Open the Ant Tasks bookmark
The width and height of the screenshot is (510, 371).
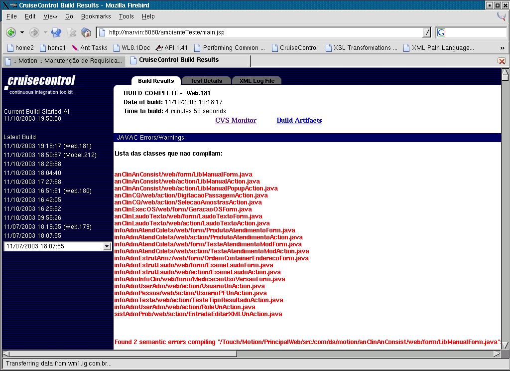point(90,48)
